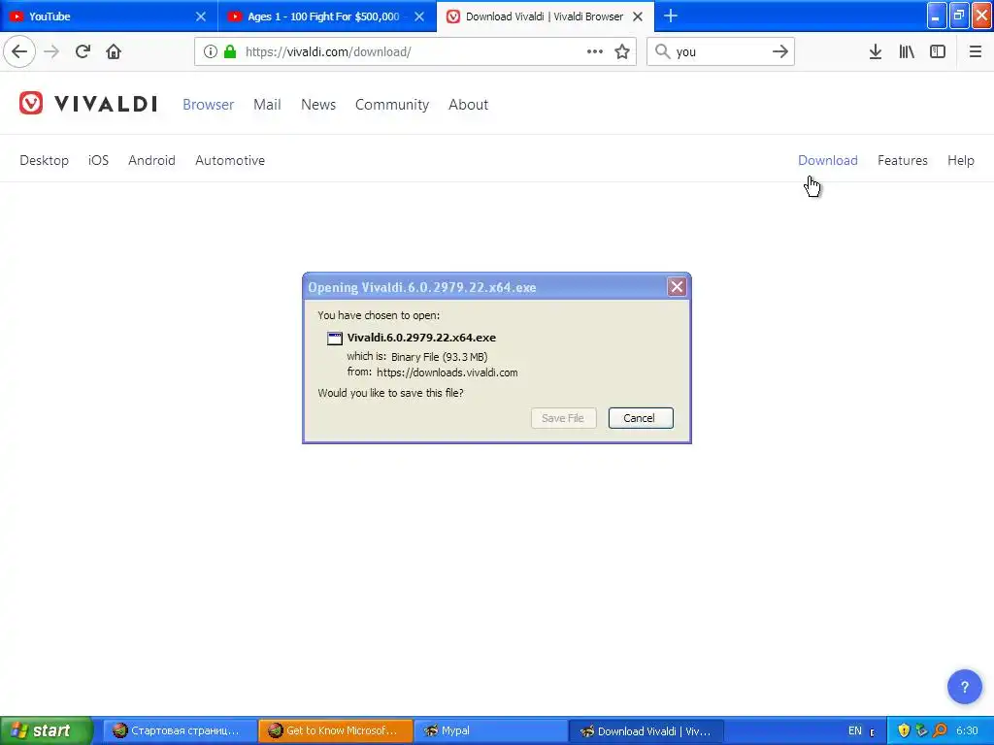Switch to Get to Know Microsoft taskbar window
Image resolution: width=994 pixels, height=745 pixels.
[335, 730]
